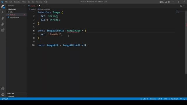Open the Help menu
187x105 pixels.
point(46,2)
